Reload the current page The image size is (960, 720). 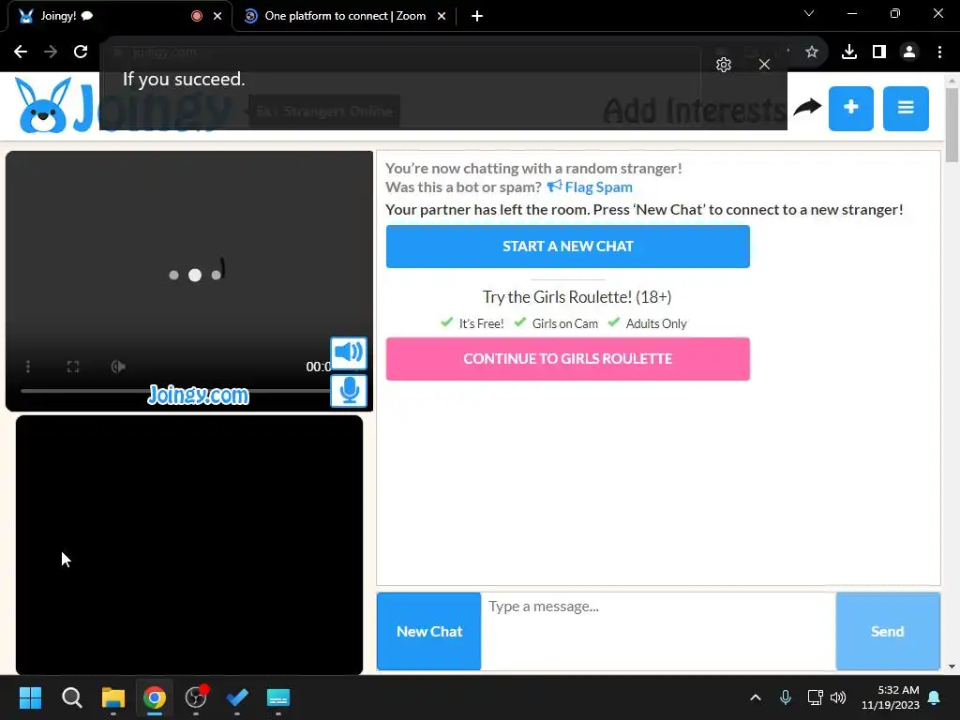(81, 52)
